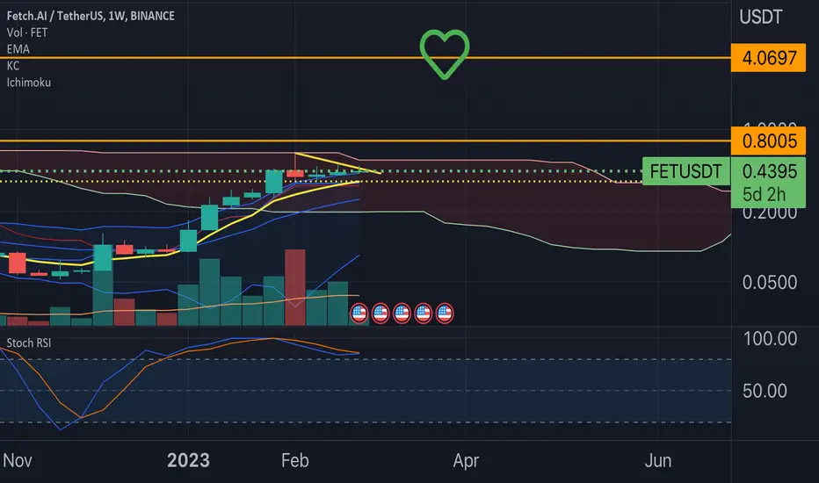Click the green heart drawing icon
Viewport: 819px width, 483px height.
tap(445, 54)
